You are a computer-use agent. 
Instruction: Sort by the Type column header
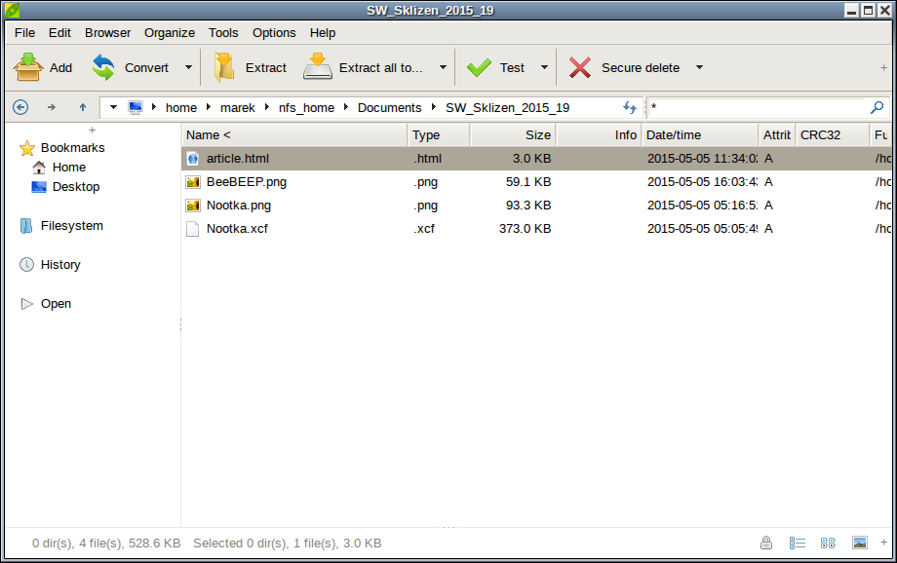(440, 135)
